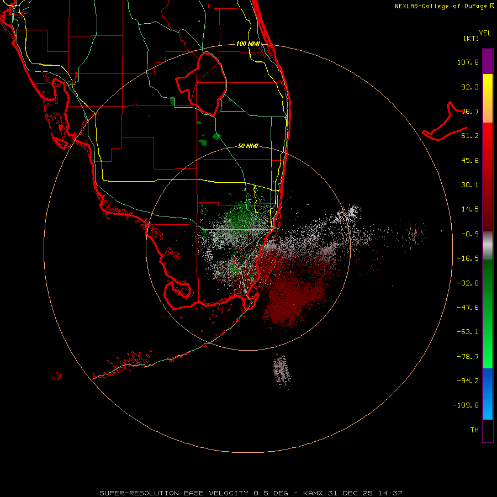Click the -94.2 velocity scale value
This screenshot has width=497, height=497.
(468, 381)
